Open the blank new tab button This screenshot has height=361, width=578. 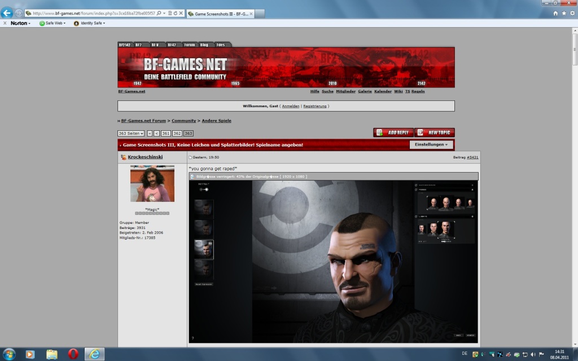[x=260, y=14]
